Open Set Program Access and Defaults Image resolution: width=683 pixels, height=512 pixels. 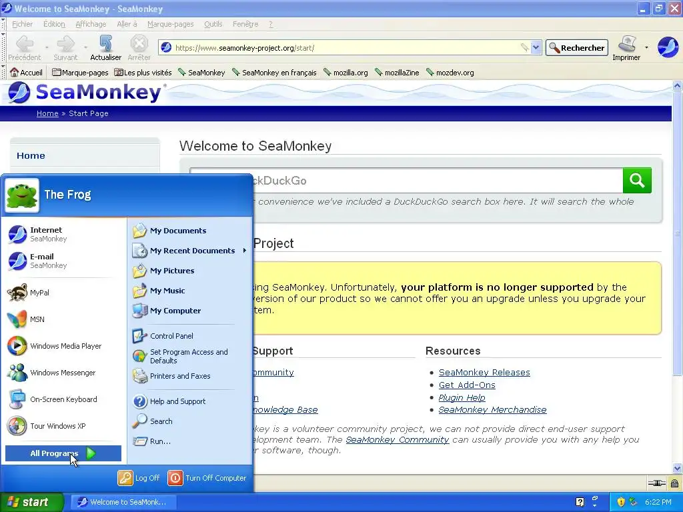(x=189, y=356)
